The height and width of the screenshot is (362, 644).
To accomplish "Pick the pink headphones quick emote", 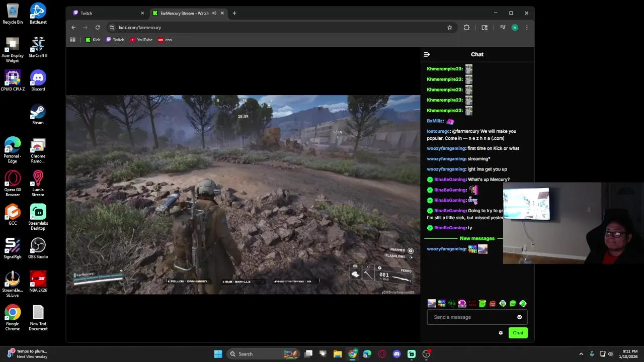I will pyautogui.click(x=462, y=303).
